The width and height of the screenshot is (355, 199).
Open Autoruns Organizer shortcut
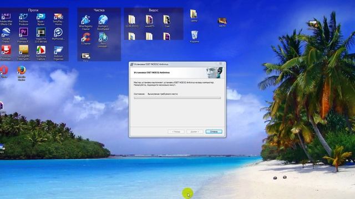pyautogui.click(x=58, y=53)
